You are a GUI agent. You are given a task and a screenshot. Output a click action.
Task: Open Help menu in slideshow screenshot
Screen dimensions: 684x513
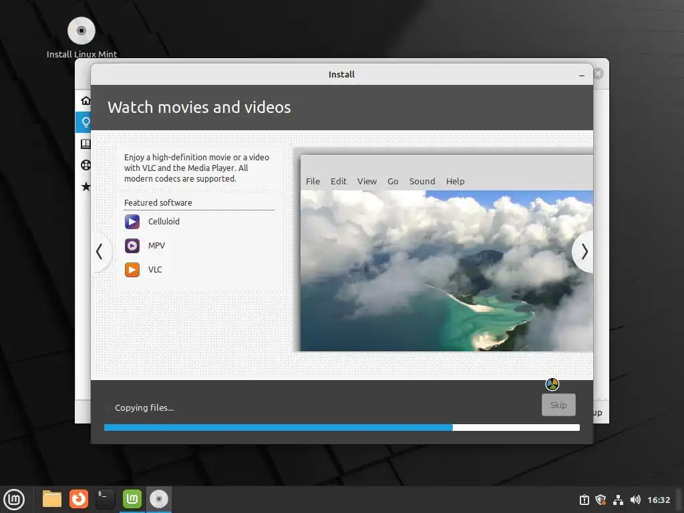click(455, 181)
